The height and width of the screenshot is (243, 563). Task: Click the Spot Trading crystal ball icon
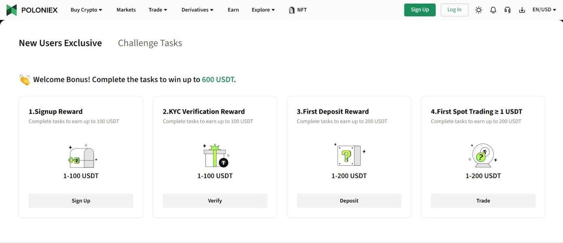[483, 156]
